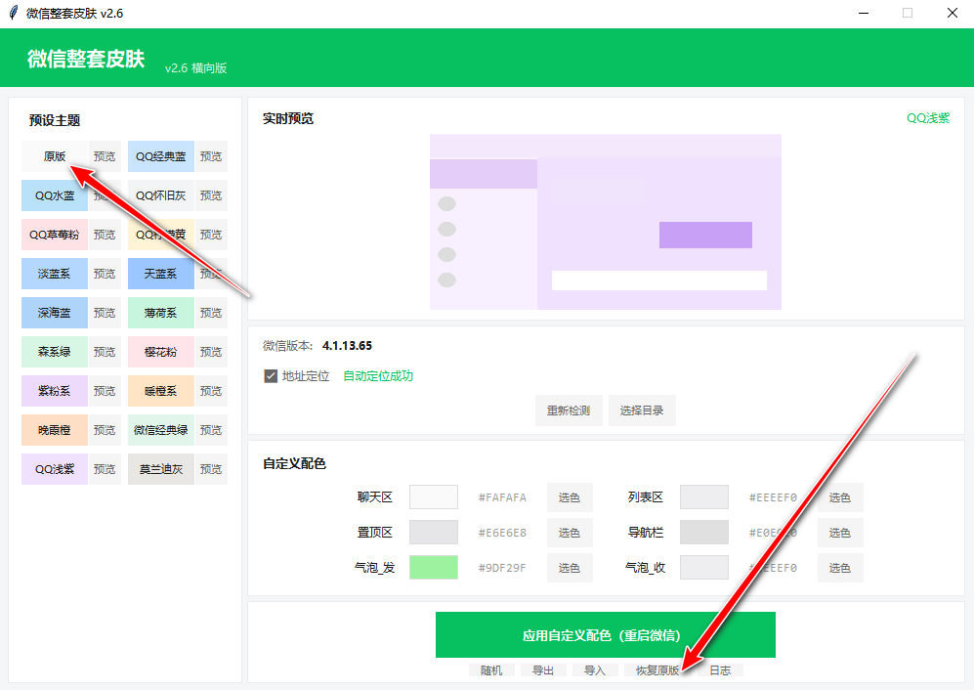Toggle the 地址定位 checkbox
Viewport: 974px width, 690px height.
(x=271, y=376)
